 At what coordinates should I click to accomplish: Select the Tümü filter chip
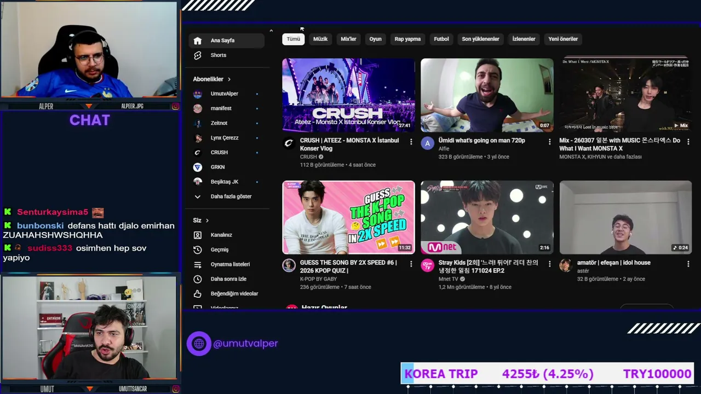coord(294,39)
